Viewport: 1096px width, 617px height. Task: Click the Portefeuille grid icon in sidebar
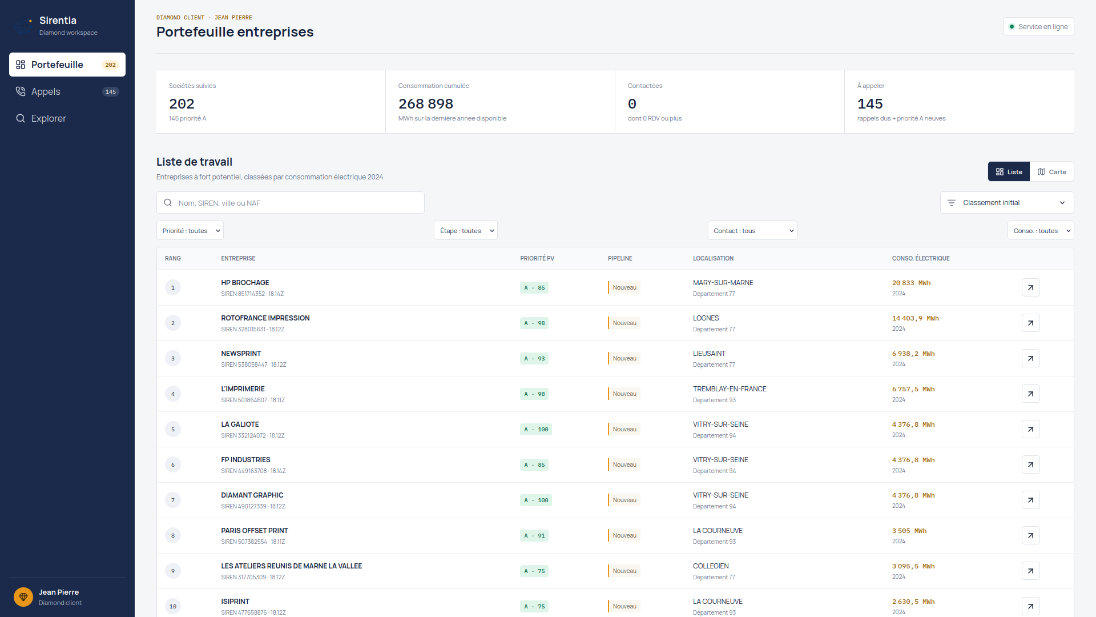[21, 65]
